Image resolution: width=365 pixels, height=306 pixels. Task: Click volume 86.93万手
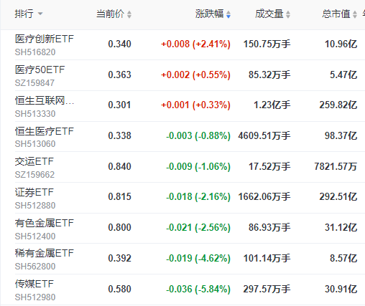point(269,227)
